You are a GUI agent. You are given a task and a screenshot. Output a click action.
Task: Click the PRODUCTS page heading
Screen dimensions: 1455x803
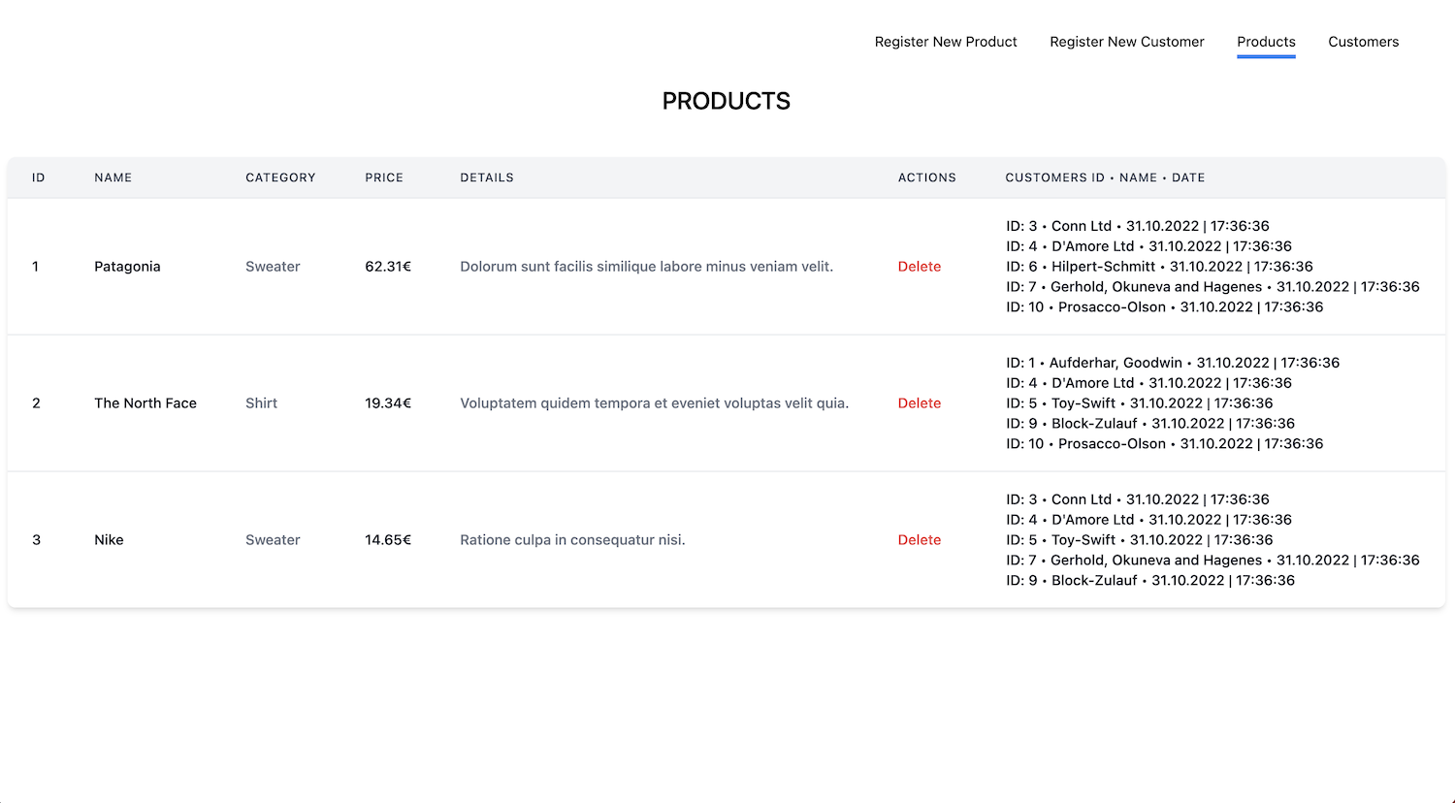coord(727,101)
